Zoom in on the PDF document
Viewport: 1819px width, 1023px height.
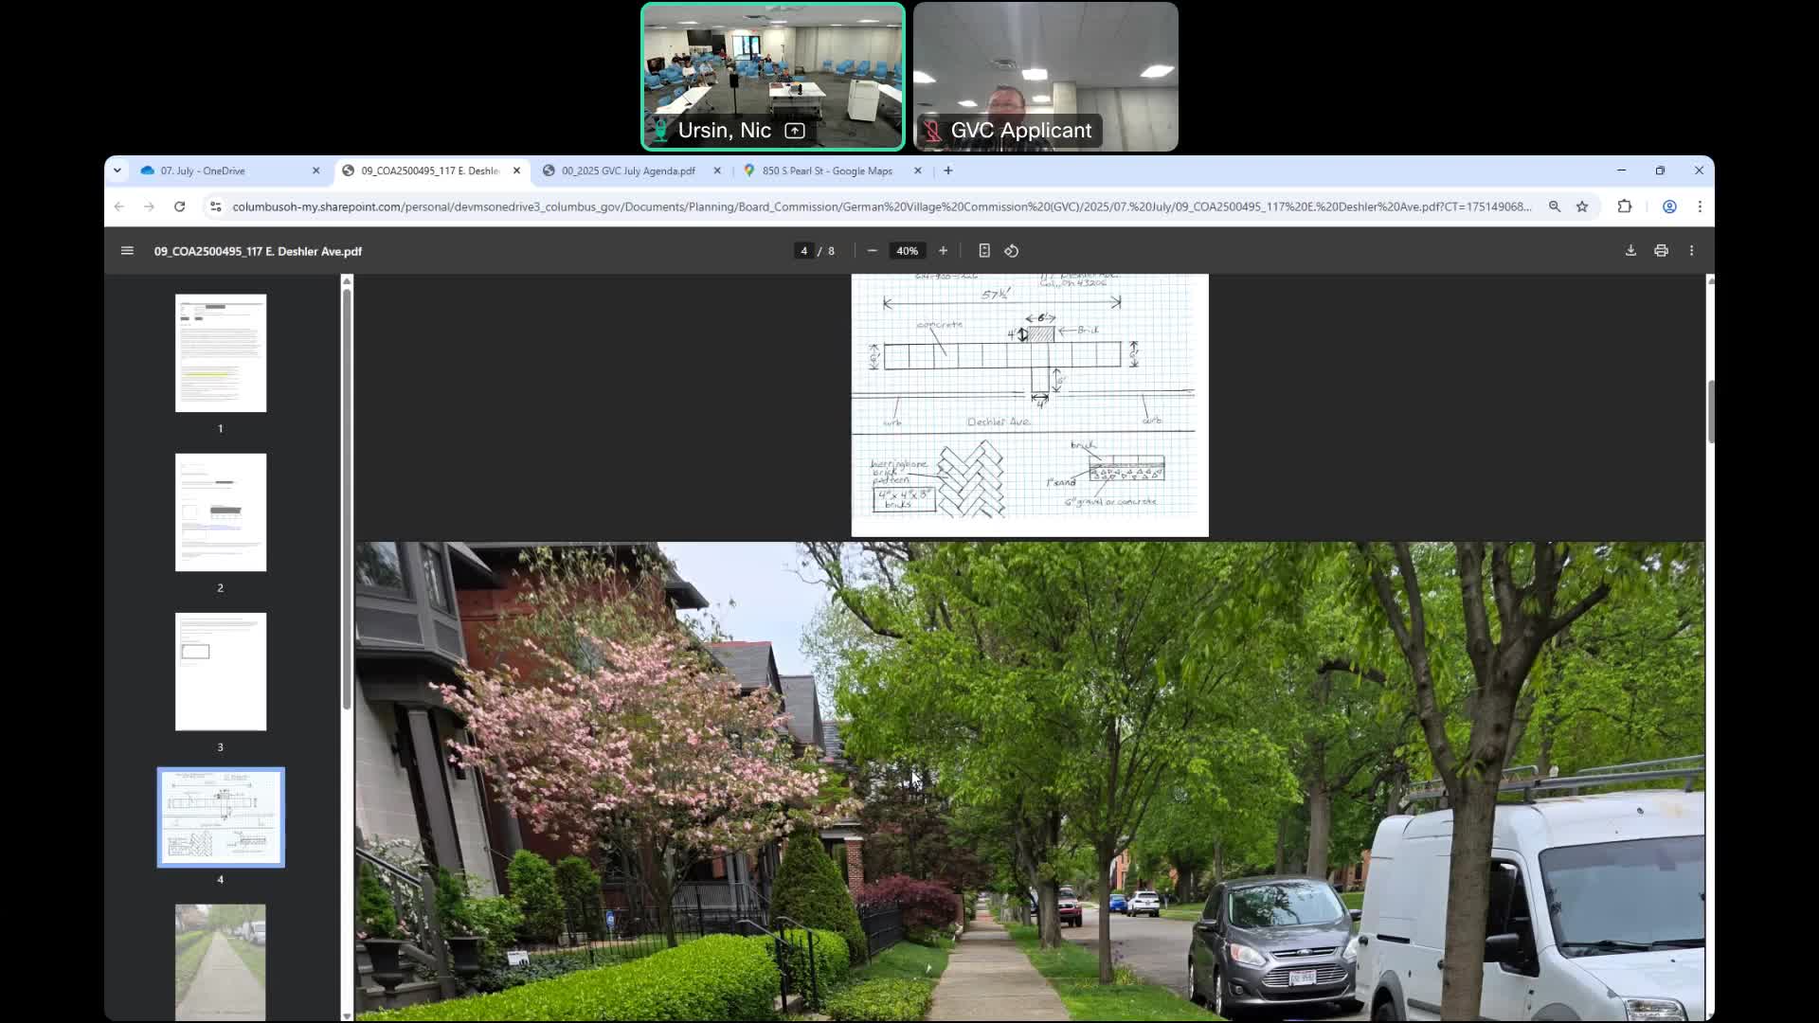click(x=943, y=251)
